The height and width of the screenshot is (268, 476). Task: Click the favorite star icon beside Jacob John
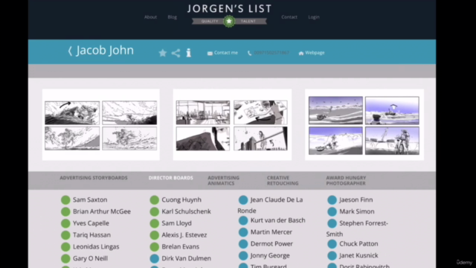pyautogui.click(x=163, y=53)
